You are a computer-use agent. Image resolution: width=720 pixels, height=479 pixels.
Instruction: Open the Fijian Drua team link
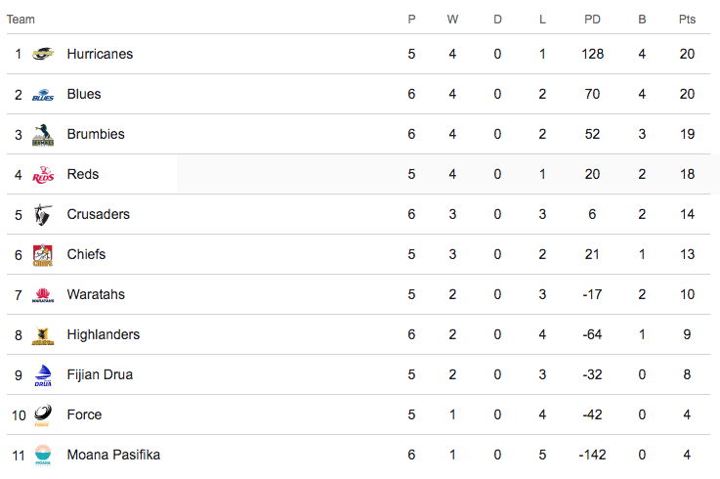pyautogui.click(x=100, y=374)
